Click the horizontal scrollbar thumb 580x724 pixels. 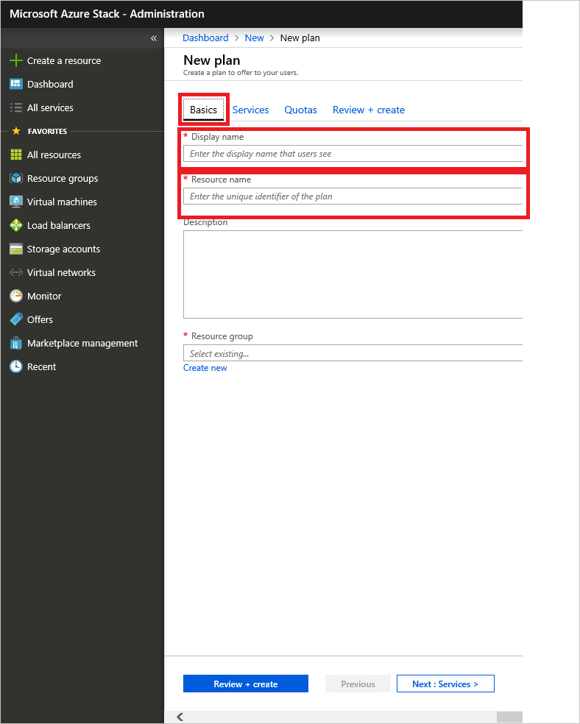(x=509, y=717)
